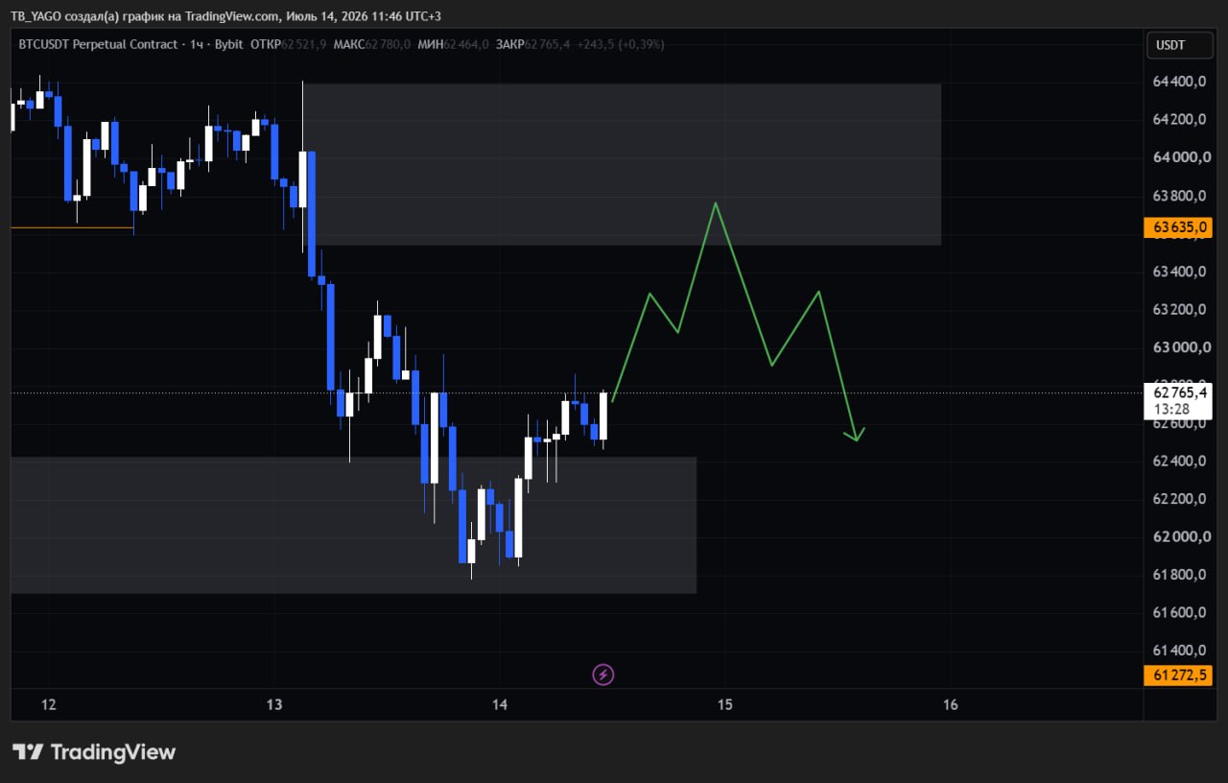The height and width of the screenshot is (783, 1228).
Task: Click date 16 on the time axis
Action: [x=950, y=704]
